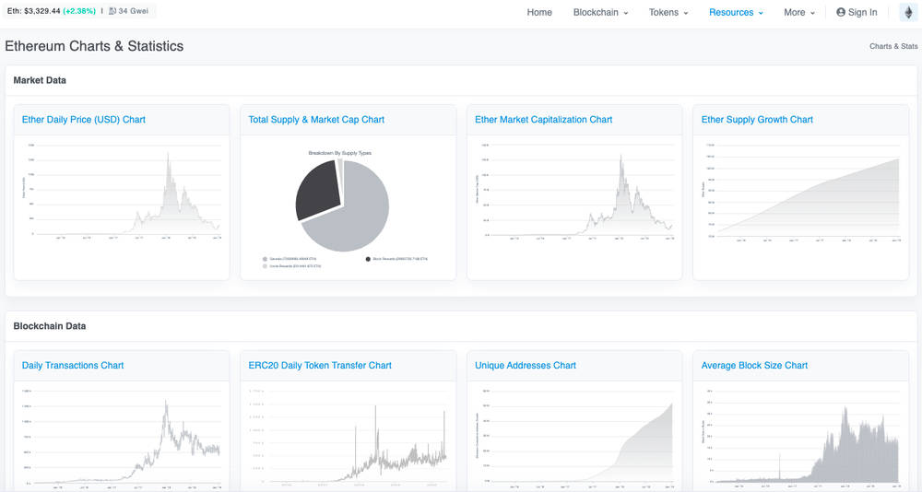Open the Ether Market Capitalization Chart link

coord(543,120)
